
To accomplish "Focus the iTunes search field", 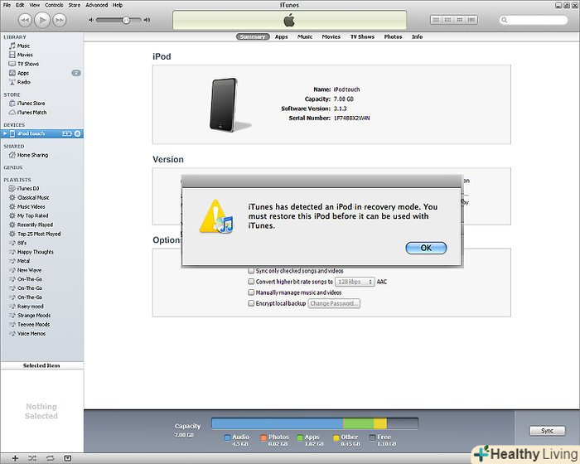I will click(x=534, y=20).
